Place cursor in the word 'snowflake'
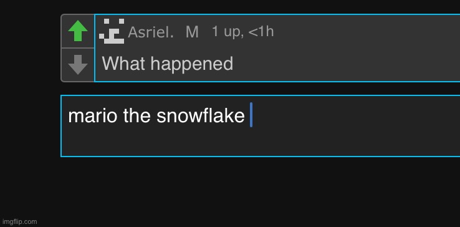The width and height of the screenshot is (460, 227). click(201, 116)
